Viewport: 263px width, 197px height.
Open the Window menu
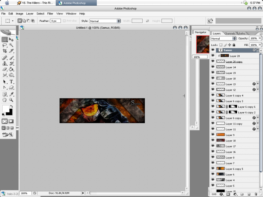pyautogui.click(x=71, y=14)
